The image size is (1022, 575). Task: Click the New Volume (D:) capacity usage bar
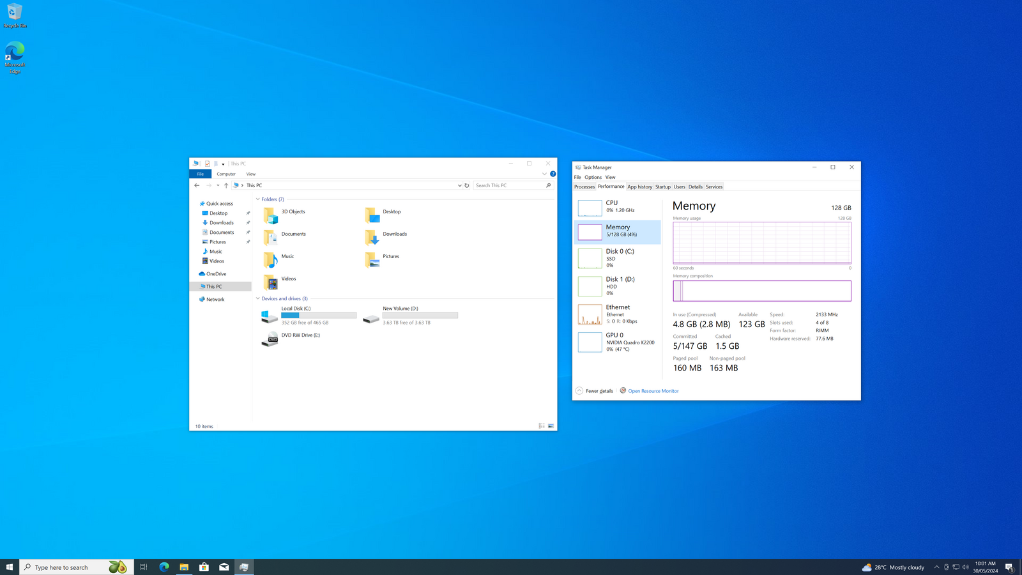pos(420,316)
